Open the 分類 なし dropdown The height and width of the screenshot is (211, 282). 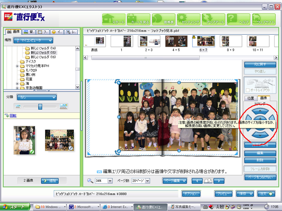(x=37, y=98)
